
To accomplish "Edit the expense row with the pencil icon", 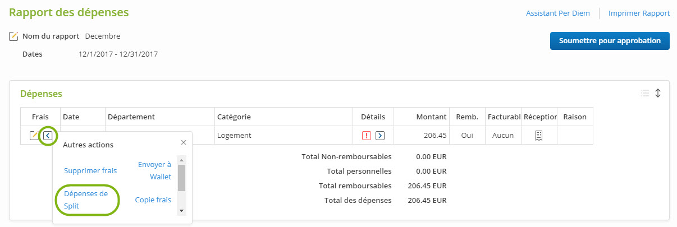I will (x=34, y=135).
